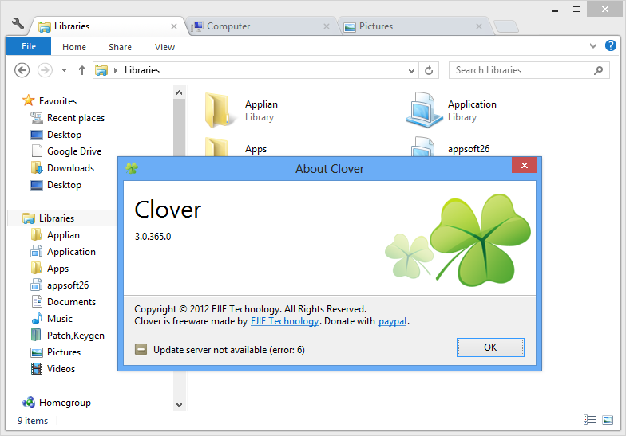Go back with the Back arrow
Screen dimensions: 626x436
click(x=22, y=70)
